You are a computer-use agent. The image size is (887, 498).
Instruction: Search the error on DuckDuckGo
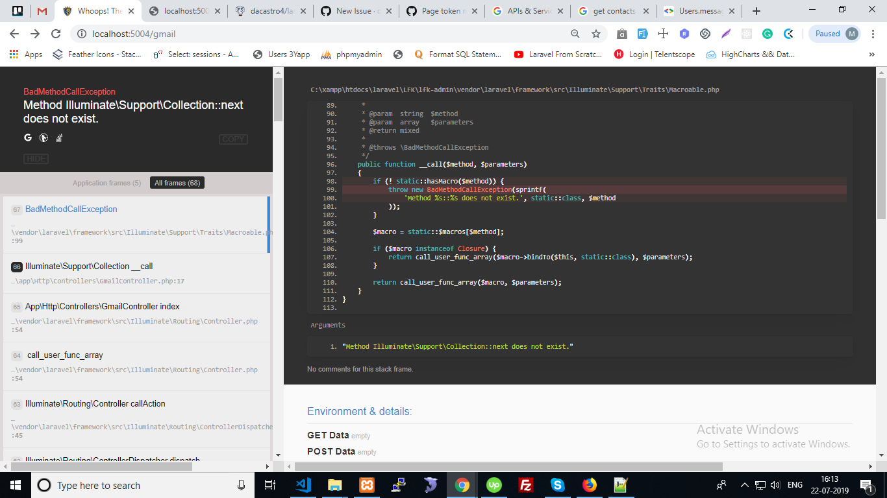tap(43, 137)
